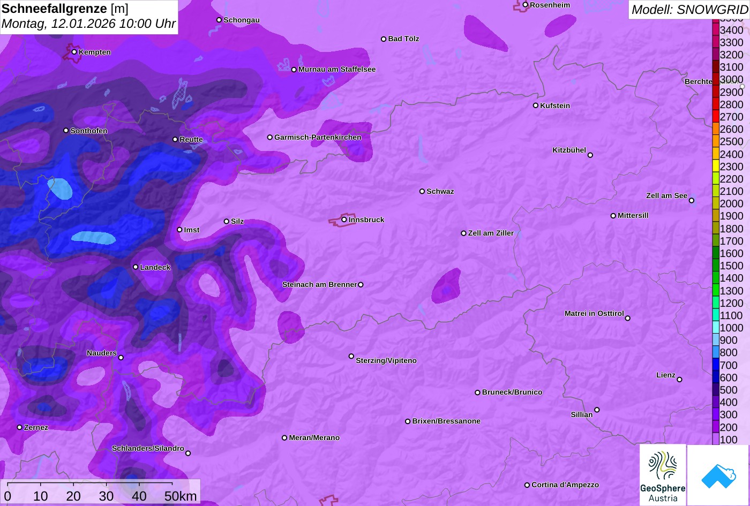Click the Reutte marker dot
This screenshot has width=750, height=506.
(175, 139)
